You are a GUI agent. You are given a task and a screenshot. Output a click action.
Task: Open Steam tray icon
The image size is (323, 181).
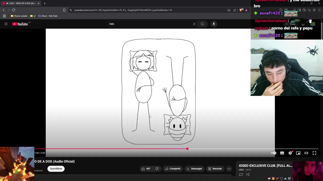pyautogui.click(x=285, y=178)
